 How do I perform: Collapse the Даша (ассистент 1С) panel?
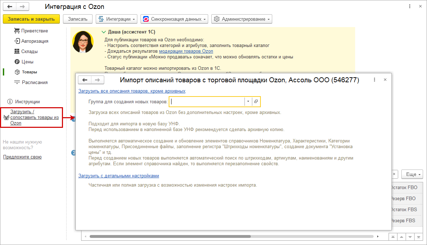coord(104,32)
